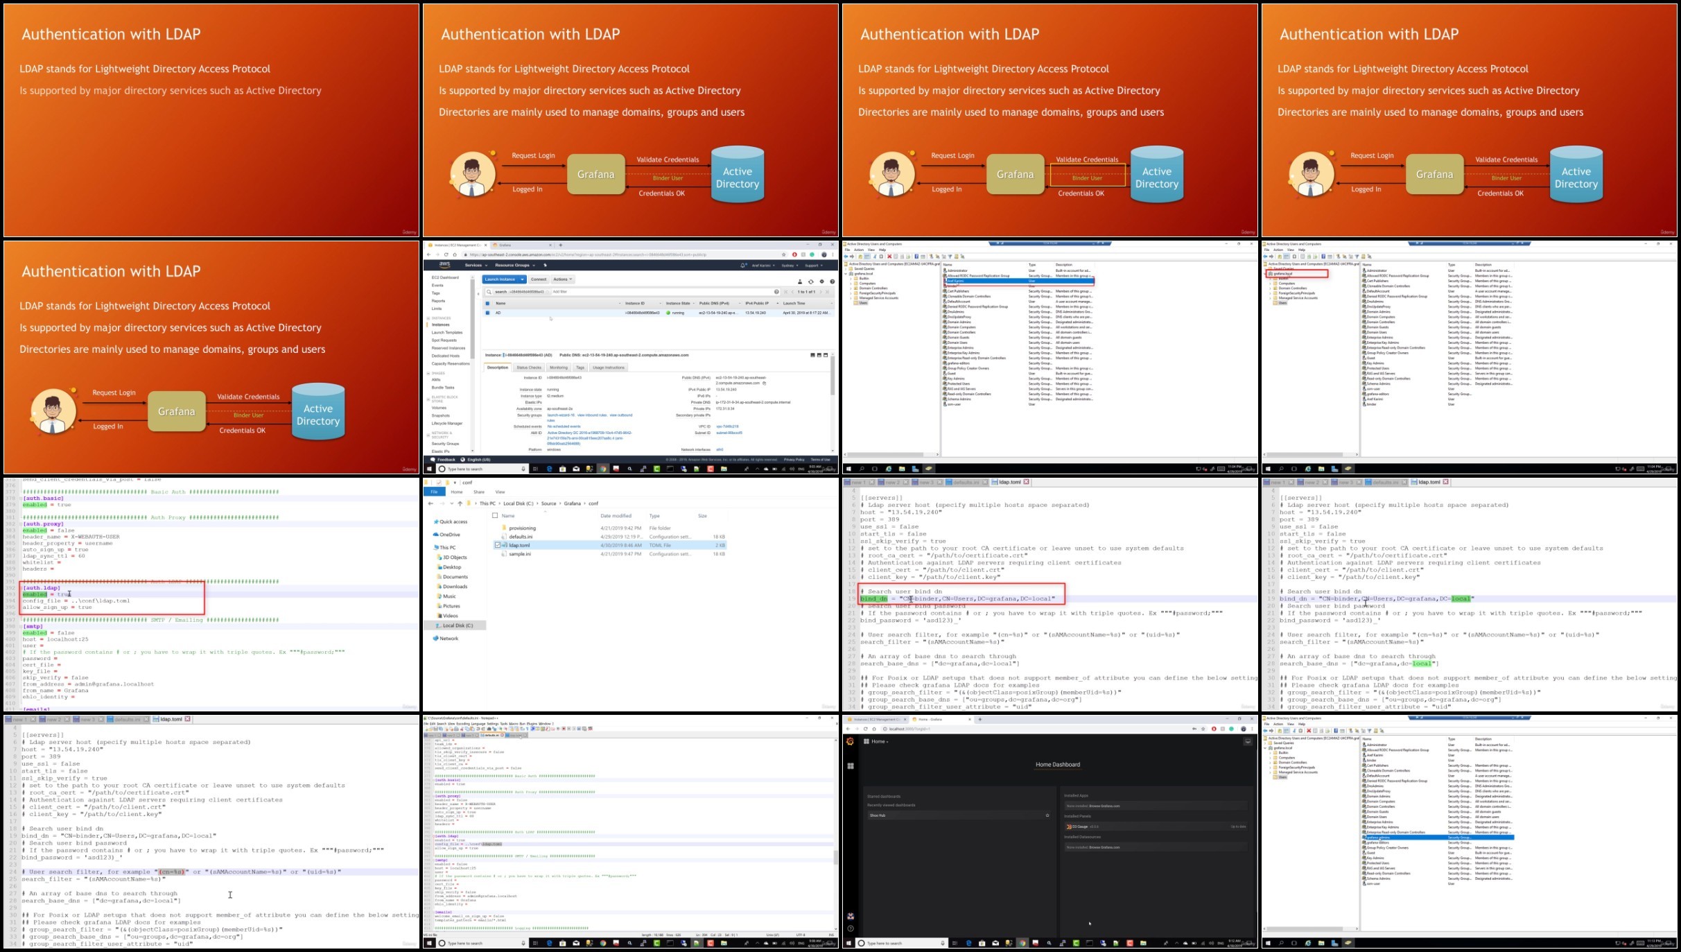Viewport: 1681px width, 952px height.
Task: Click the AWS navigation bar pin icon
Action: (x=545, y=266)
